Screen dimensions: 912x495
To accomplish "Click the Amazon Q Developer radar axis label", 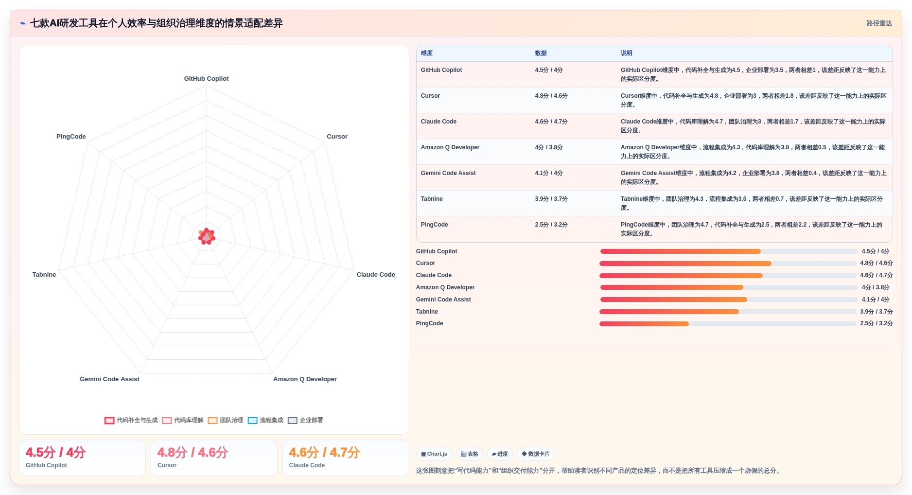I will (305, 379).
